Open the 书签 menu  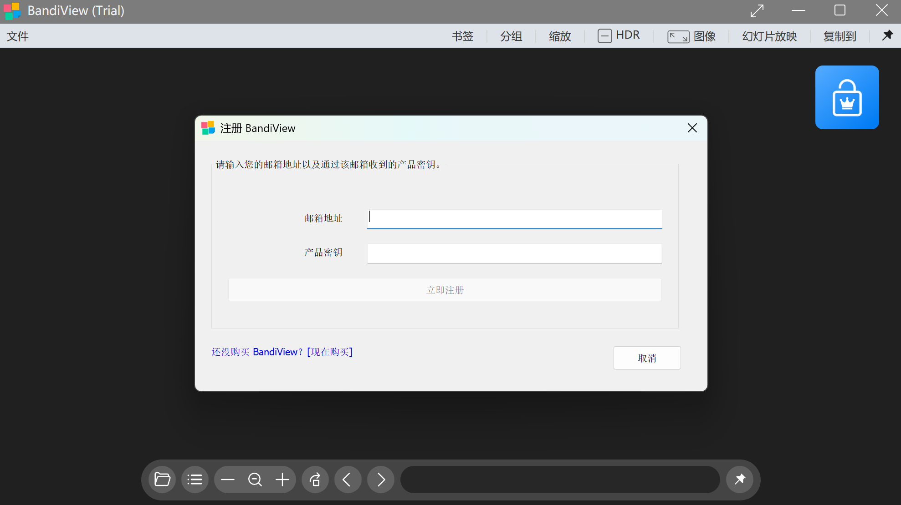(x=462, y=36)
